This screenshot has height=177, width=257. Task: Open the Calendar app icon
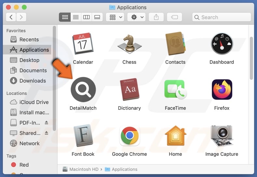point(83,43)
